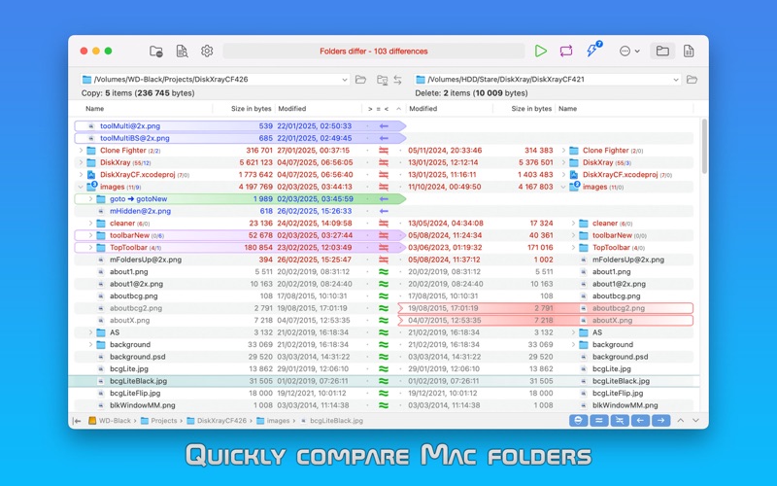
Task: Click the copy-left arrow in toolMultiBS@2x.png row
Action: [x=384, y=138]
